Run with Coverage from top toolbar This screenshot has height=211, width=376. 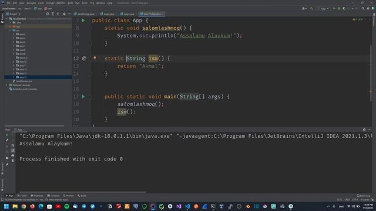tap(344, 8)
